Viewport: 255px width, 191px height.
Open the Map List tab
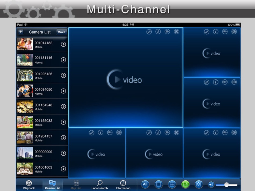pyautogui.click(x=76, y=185)
